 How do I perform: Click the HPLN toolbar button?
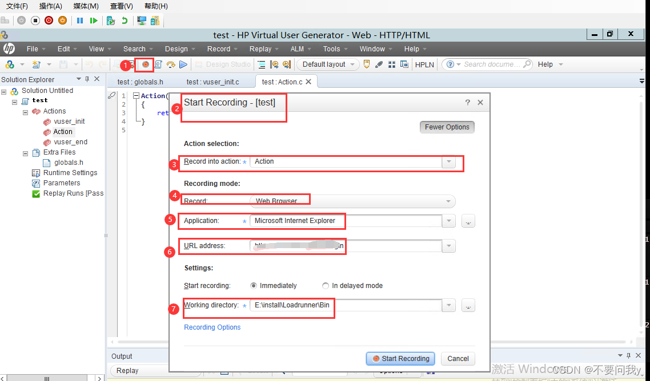click(424, 64)
